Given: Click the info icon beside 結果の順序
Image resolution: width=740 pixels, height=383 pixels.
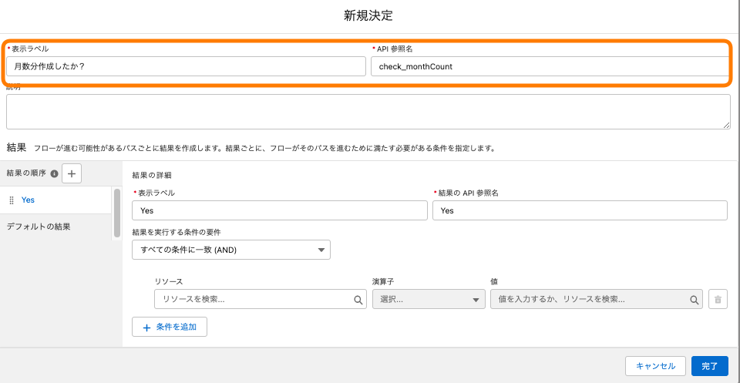Looking at the screenshot, I should pyautogui.click(x=54, y=173).
